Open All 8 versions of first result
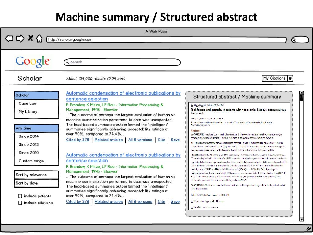The image size is (313, 235). 140,140
